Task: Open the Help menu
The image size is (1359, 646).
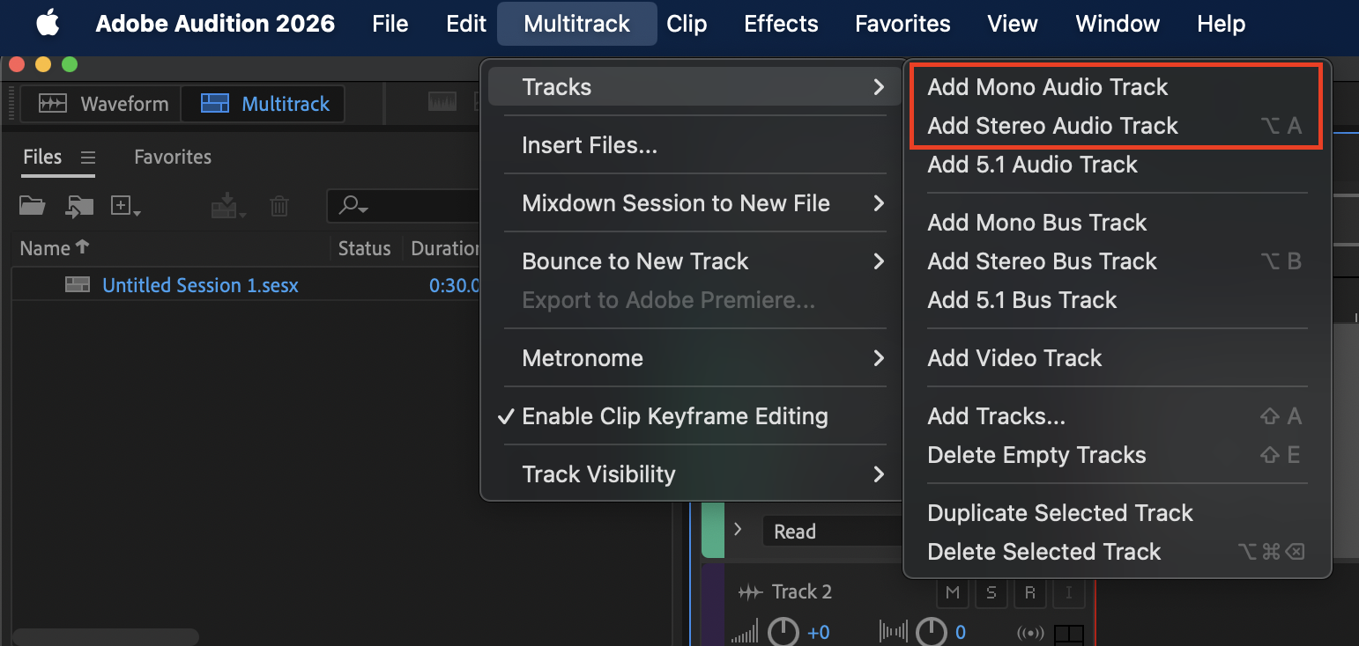Action: [1221, 24]
